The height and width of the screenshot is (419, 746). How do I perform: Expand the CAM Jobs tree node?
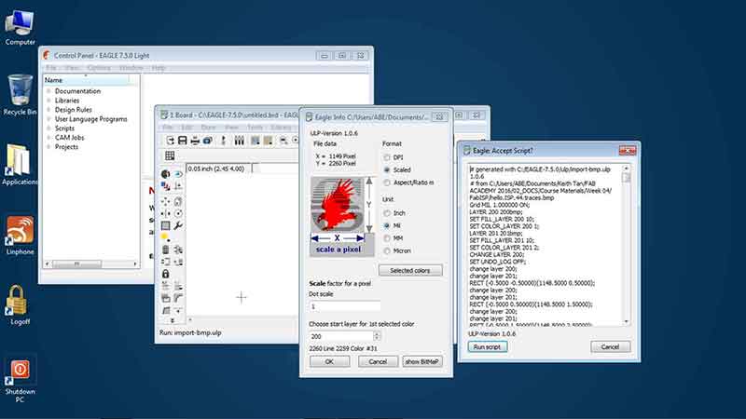pos(48,137)
